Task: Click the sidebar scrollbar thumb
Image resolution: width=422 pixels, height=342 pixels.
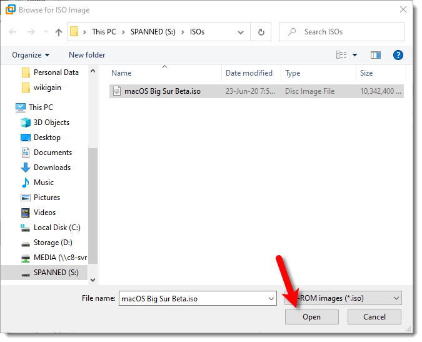Action: 93,206
